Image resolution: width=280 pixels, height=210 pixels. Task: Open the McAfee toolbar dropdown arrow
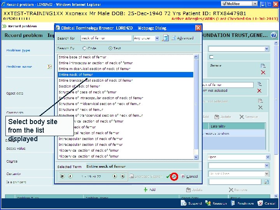(x=255, y=3)
